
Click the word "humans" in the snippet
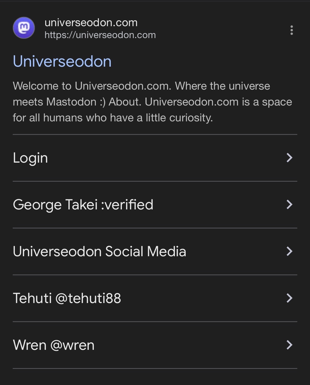[x=63, y=118]
